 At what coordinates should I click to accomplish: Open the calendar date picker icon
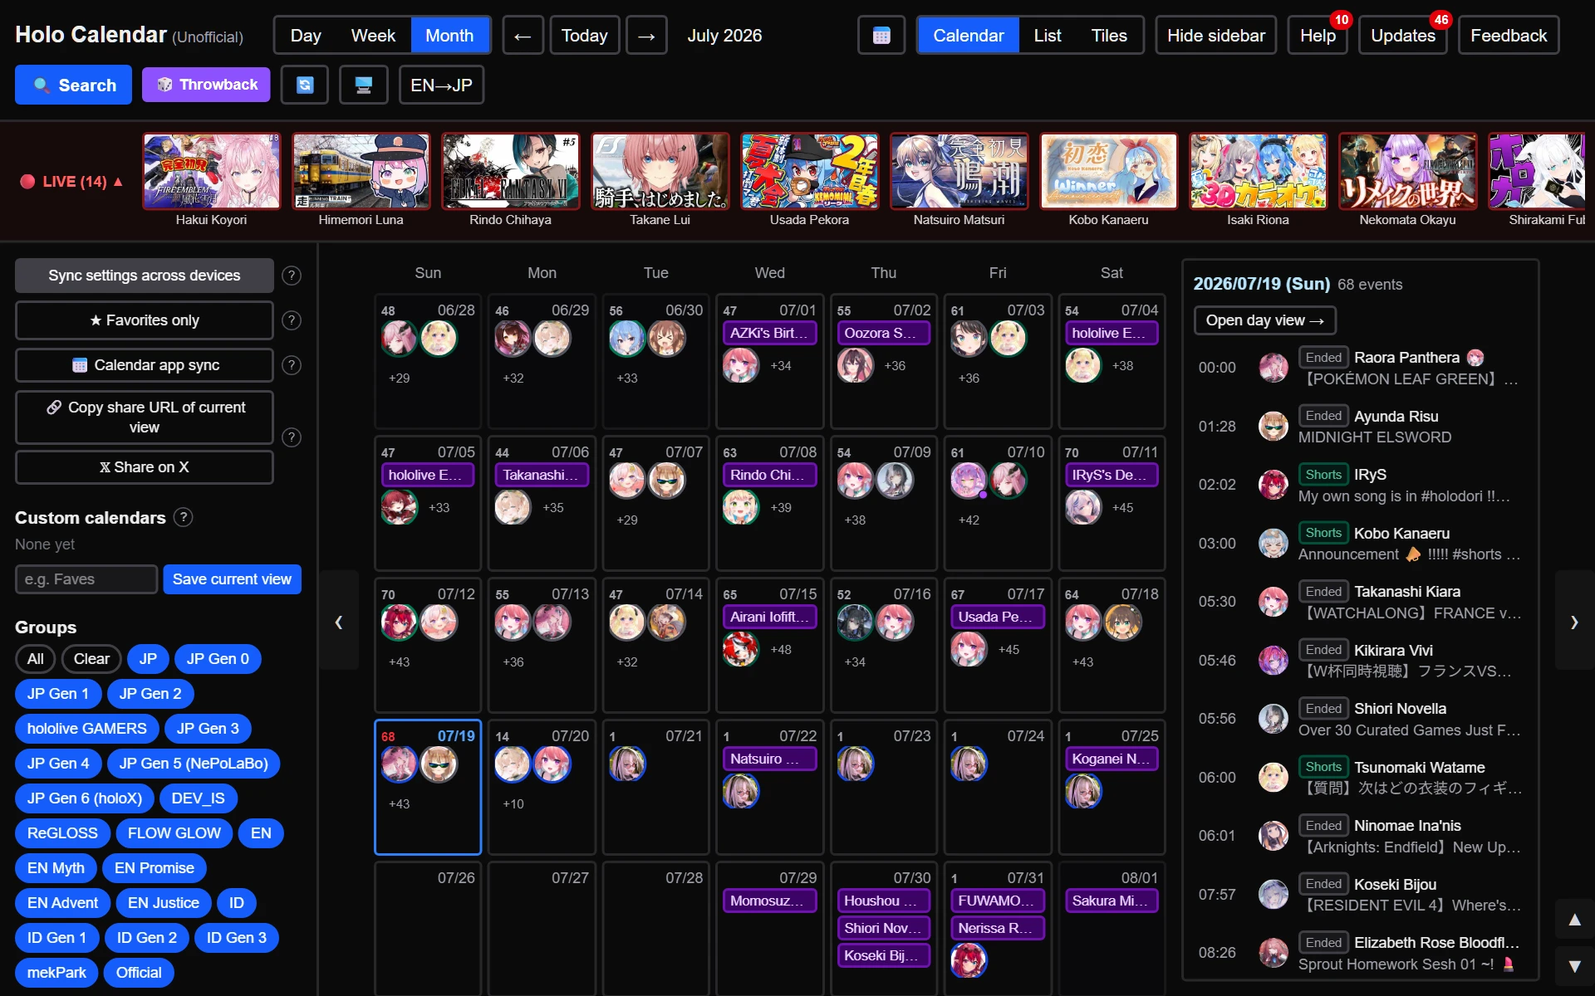pos(881,36)
